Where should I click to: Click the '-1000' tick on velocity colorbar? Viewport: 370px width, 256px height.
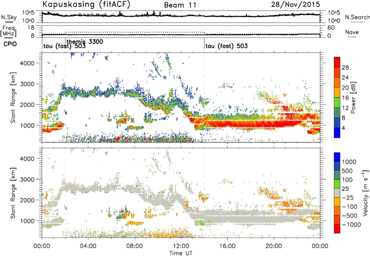coord(351,225)
